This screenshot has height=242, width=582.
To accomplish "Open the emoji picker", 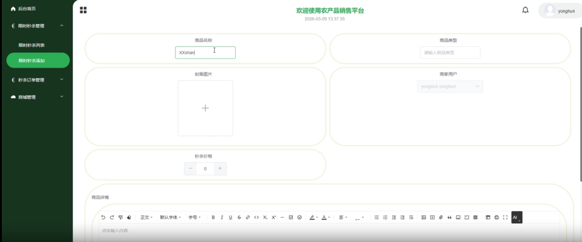I will pyautogui.click(x=299, y=217).
